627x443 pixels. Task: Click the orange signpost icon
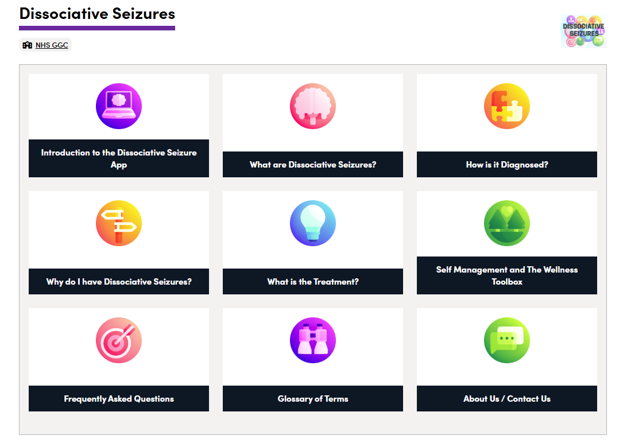[119, 223]
